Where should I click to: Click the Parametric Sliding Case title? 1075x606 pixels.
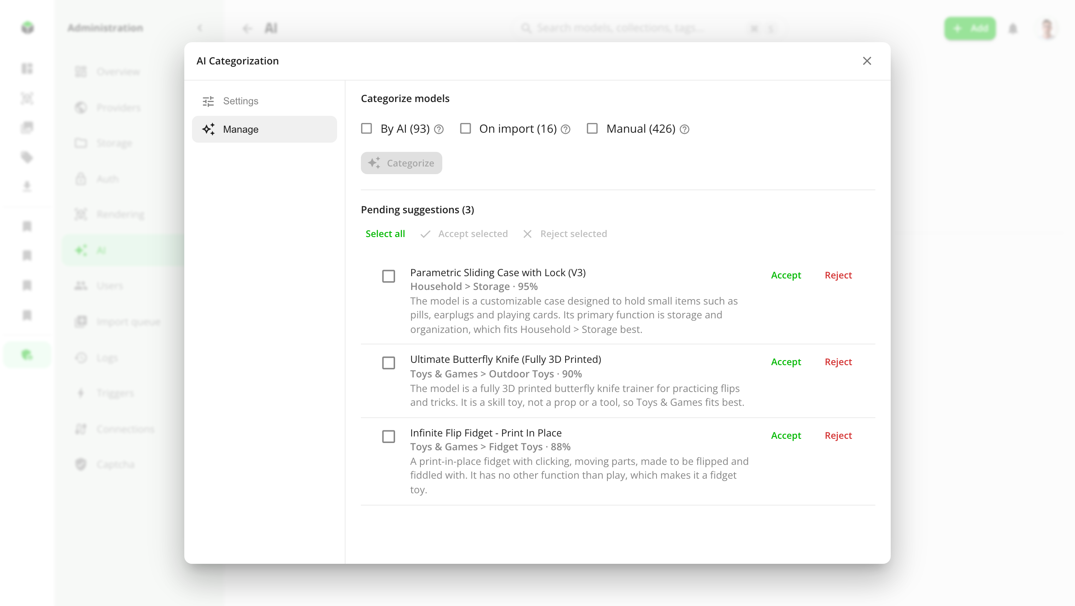point(498,273)
